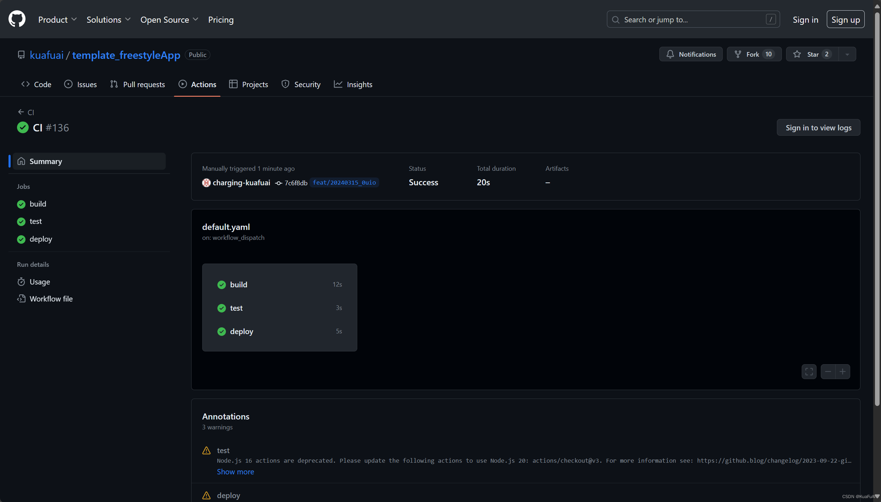The height and width of the screenshot is (502, 881).
Task: Click the green success checkmark for test job
Action: point(222,308)
